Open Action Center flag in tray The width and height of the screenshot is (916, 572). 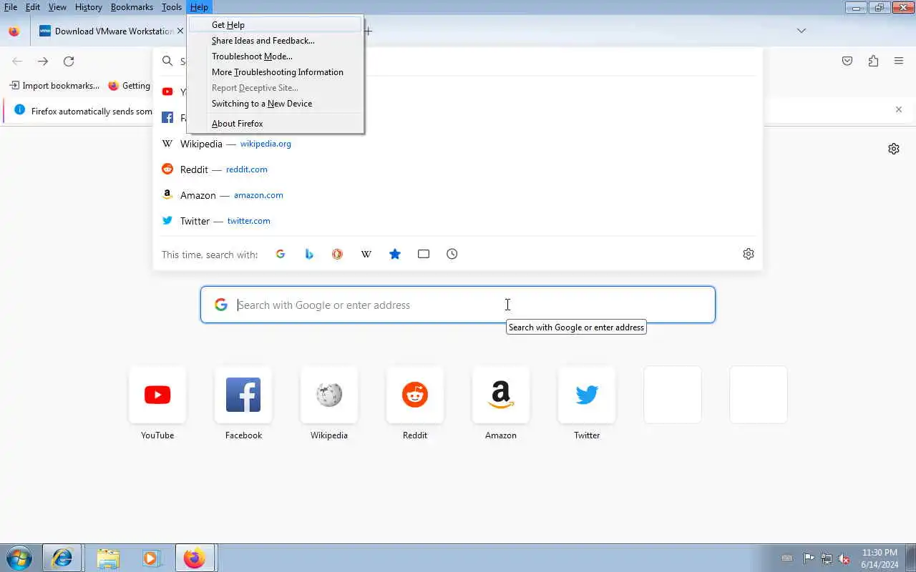[809, 558]
